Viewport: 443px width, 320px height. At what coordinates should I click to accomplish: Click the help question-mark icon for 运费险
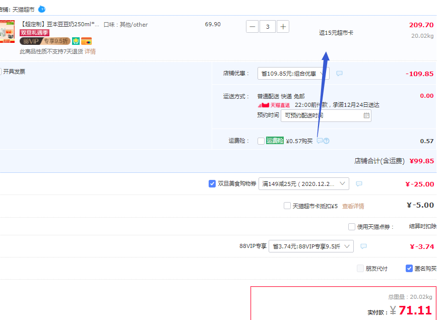[326, 141]
